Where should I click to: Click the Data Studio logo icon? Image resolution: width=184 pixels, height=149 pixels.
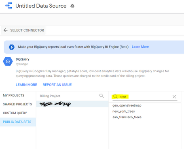9,6
